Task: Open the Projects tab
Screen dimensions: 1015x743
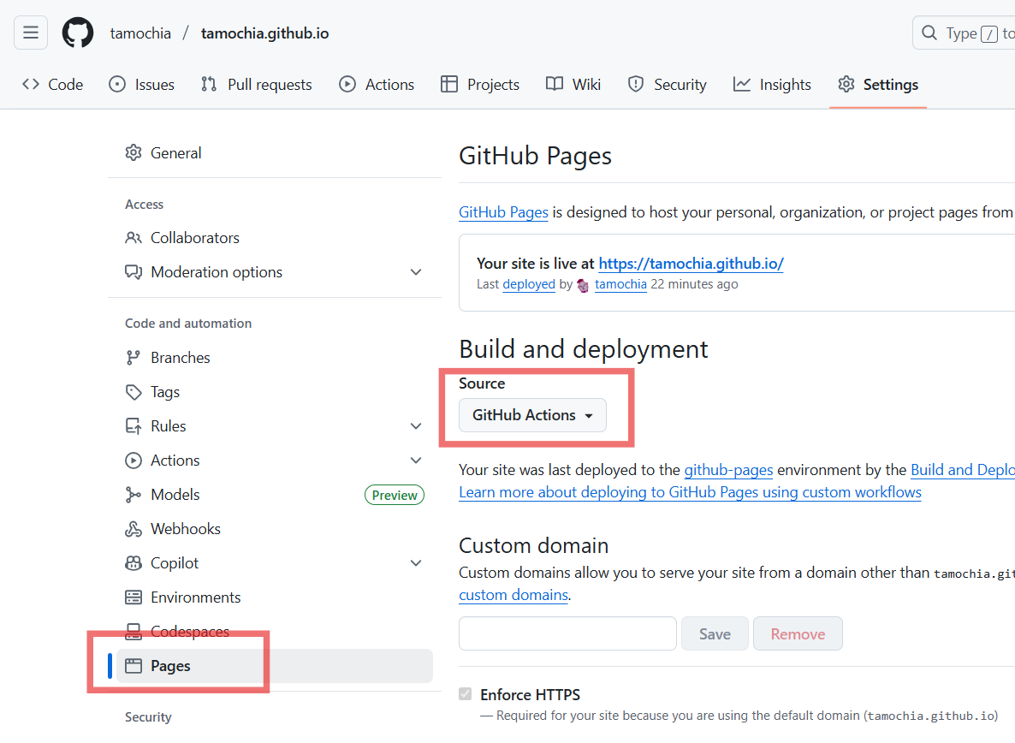Action: click(479, 85)
